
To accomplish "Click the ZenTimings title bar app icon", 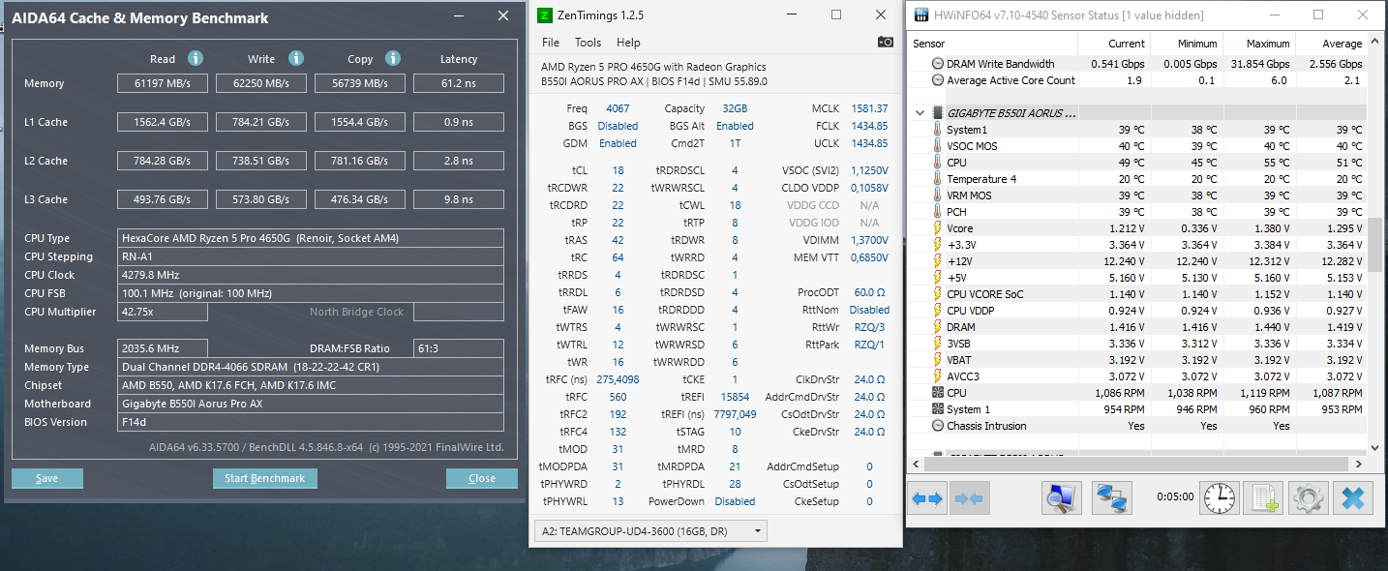I will [x=545, y=15].
